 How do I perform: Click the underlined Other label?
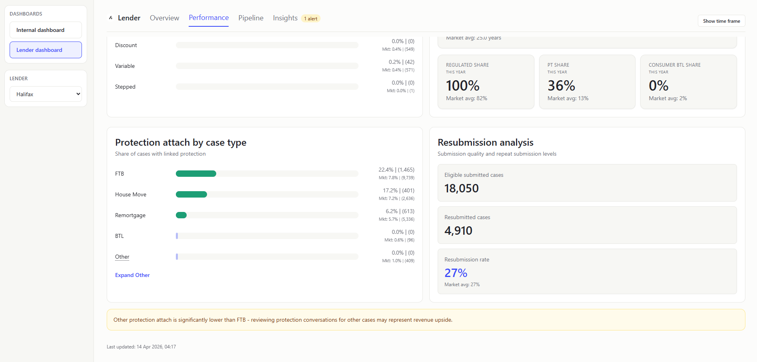tap(122, 257)
